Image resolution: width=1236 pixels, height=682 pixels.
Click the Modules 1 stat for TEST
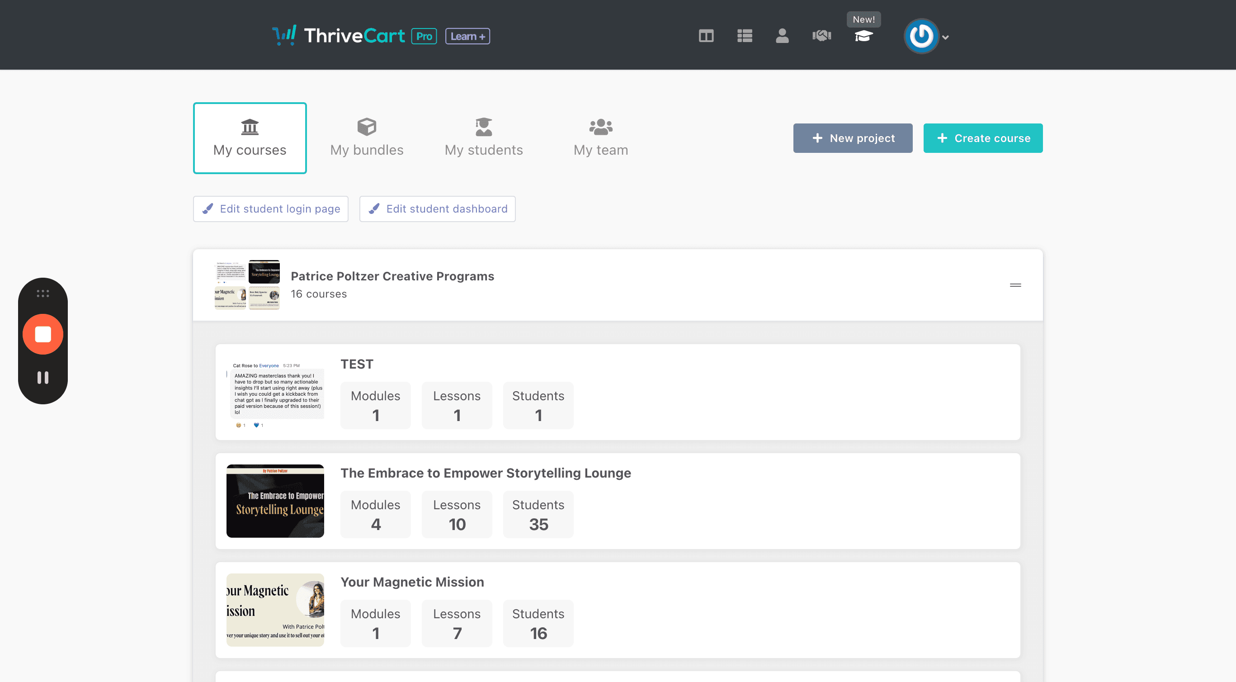click(375, 406)
